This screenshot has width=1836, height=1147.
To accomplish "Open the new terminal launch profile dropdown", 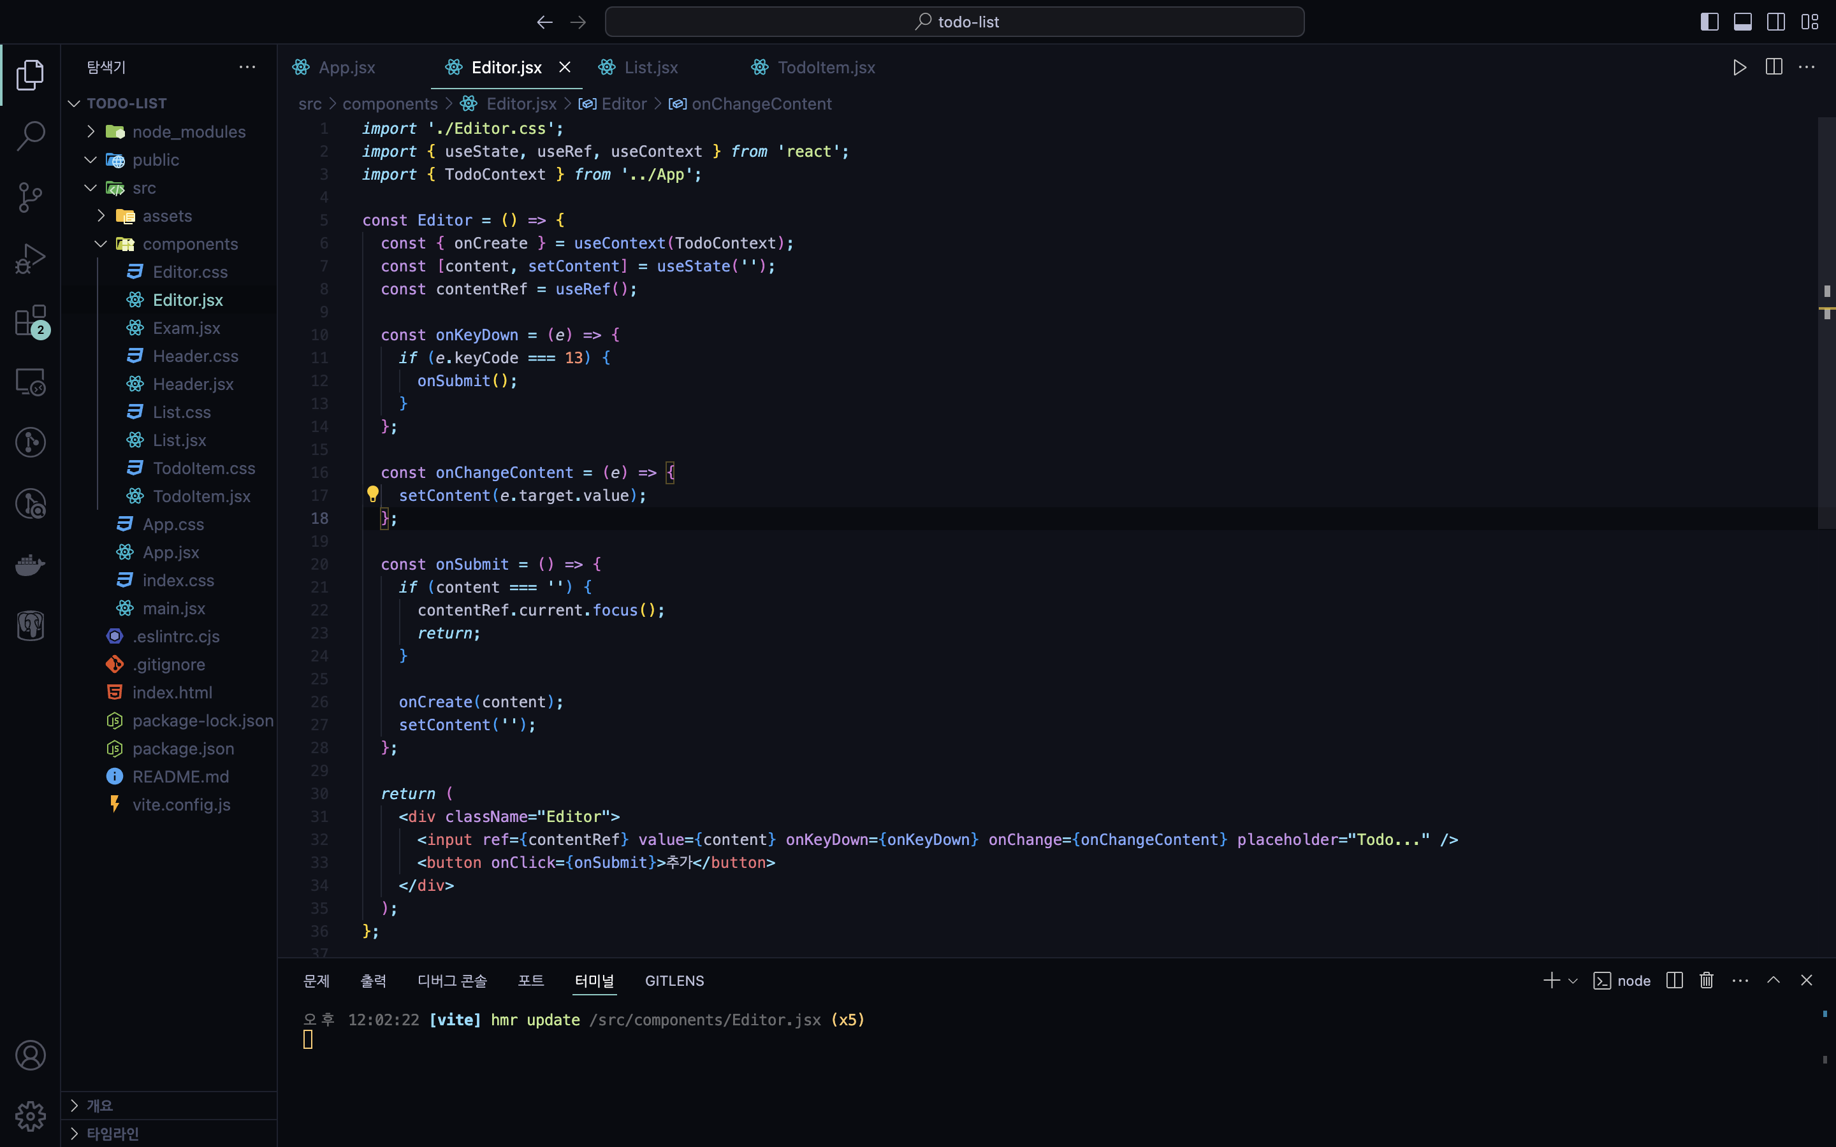I will pyautogui.click(x=1573, y=981).
